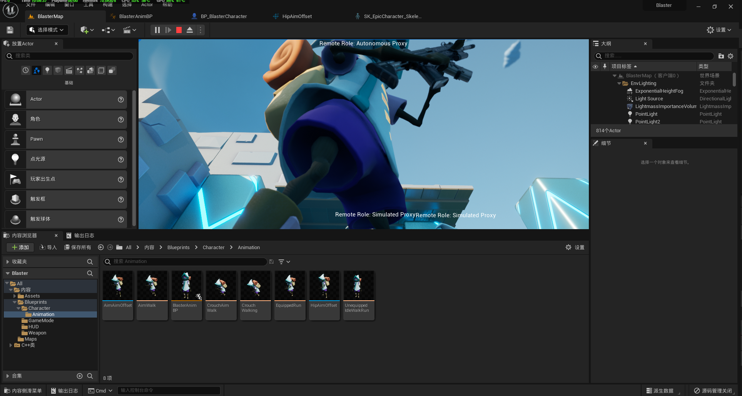Switch to the BP_BlasterCharacter tab
Viewport: 742px width, 396px height.
(224, 17)
